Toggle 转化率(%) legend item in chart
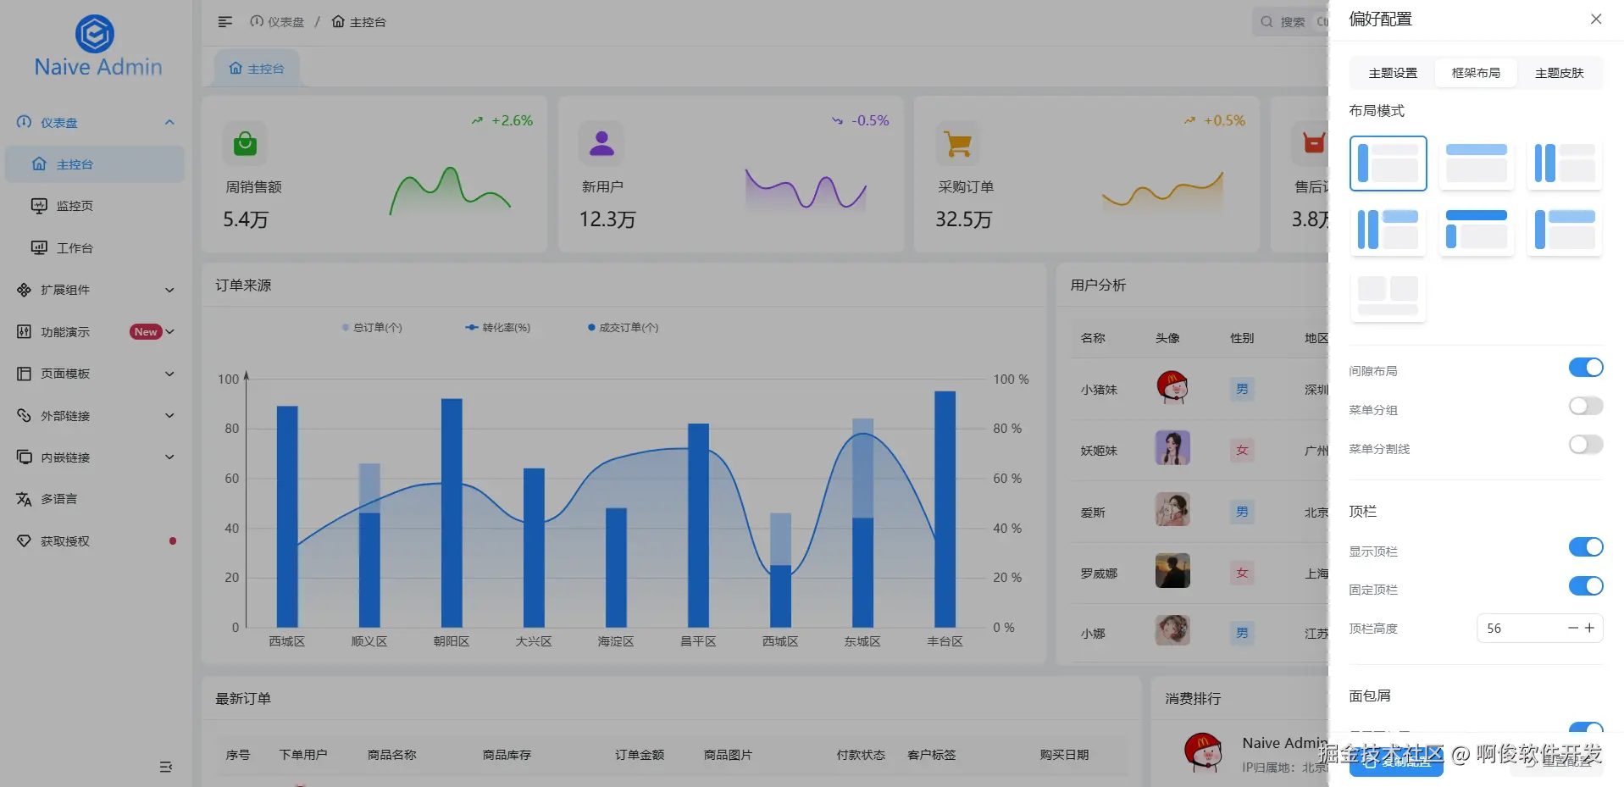 pyautogui.click(x=498, y=328)
